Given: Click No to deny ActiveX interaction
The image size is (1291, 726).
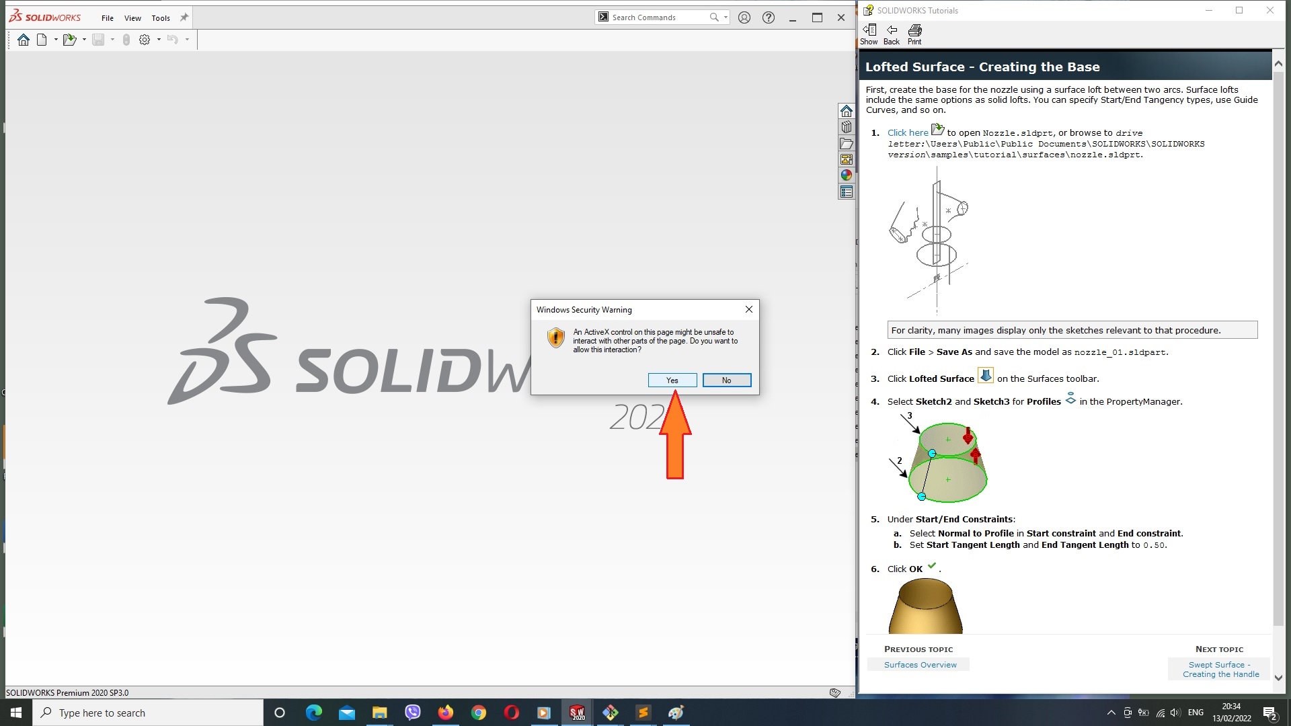Looking at the screenshot, I should pyautogui.click(x=726, y=379).
